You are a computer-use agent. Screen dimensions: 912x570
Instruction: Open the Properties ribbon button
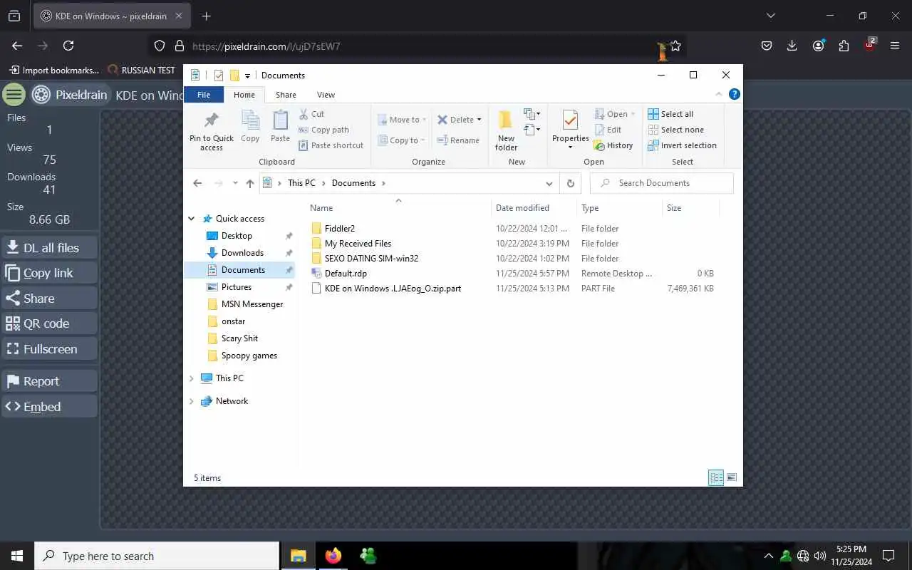coord(570,128)
